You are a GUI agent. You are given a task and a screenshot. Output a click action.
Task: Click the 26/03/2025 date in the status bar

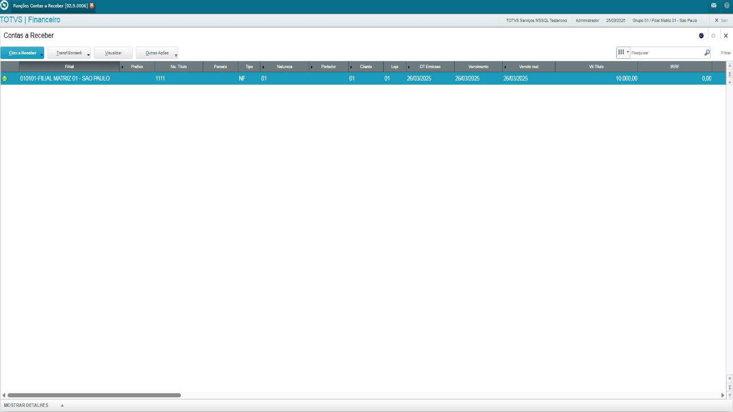pos(616,20)
